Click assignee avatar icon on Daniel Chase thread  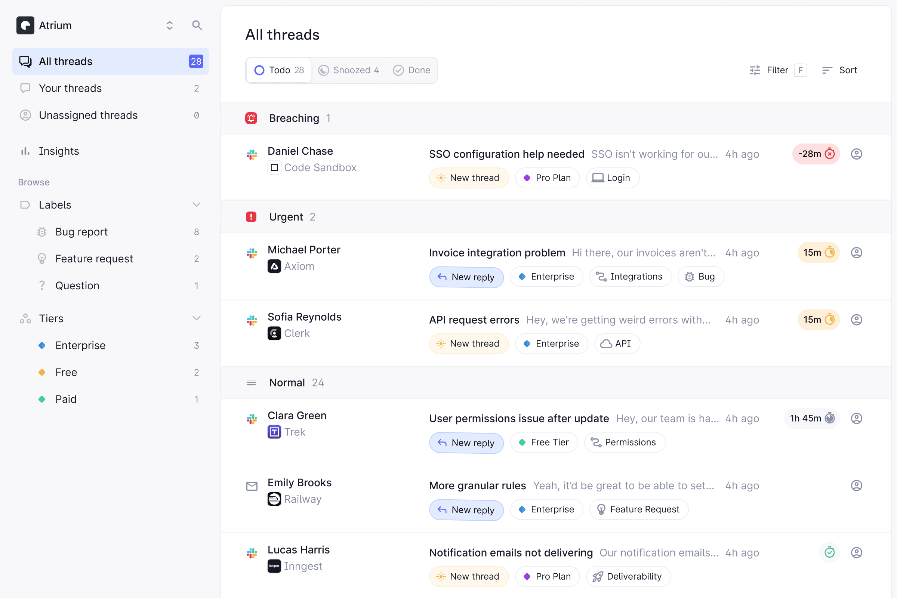point(856,154)
